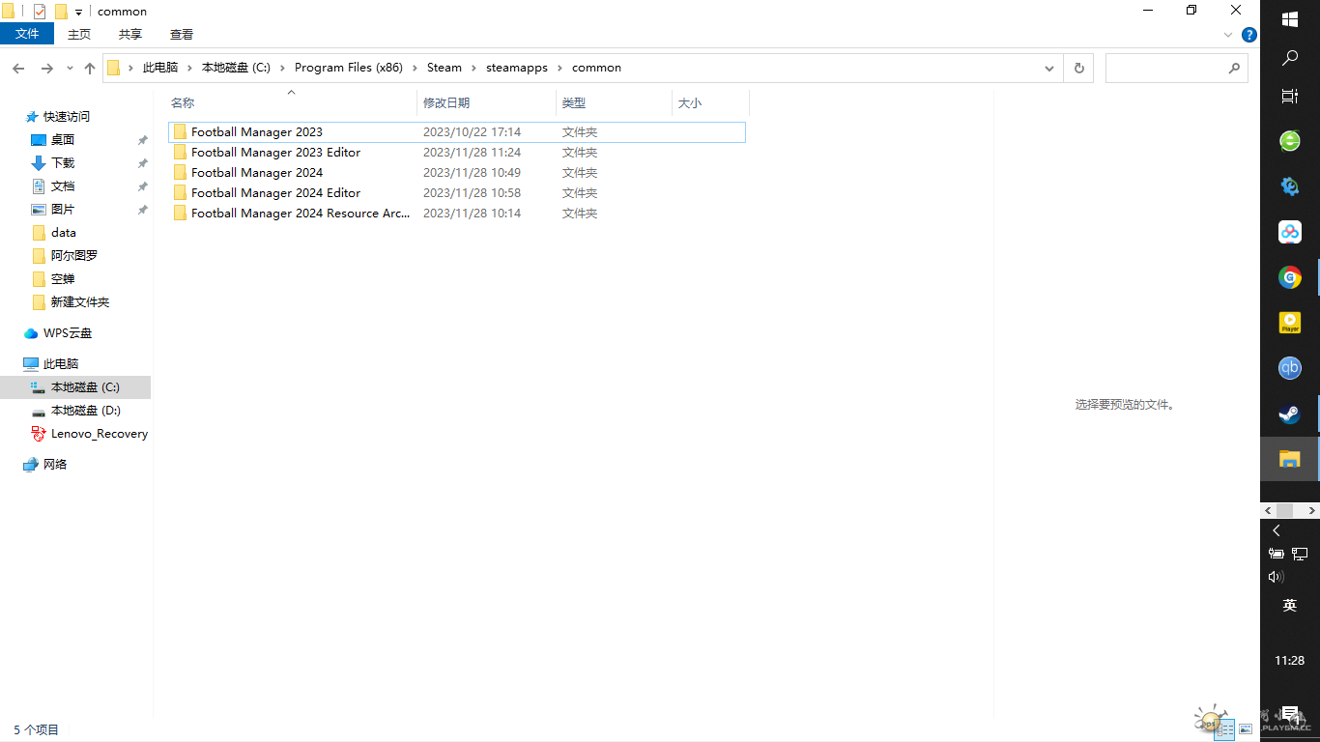Screen dimensions: 1320x742
Task: Switch to details view layout icon
Action: 1224,729
